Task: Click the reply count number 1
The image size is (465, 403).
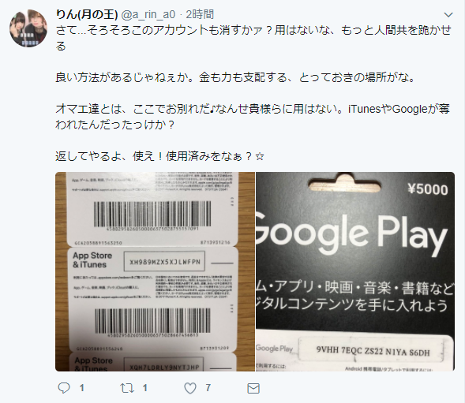Action: click(x=82, y=388)
